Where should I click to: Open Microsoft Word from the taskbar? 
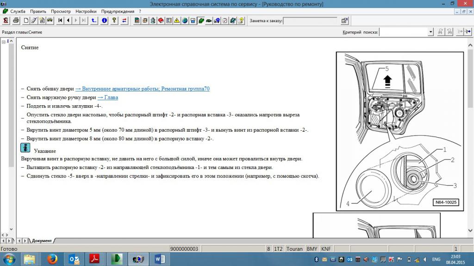click(x=159, y=259)
